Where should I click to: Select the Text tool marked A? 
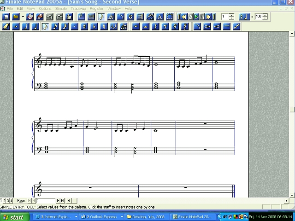tap(160, 17)
